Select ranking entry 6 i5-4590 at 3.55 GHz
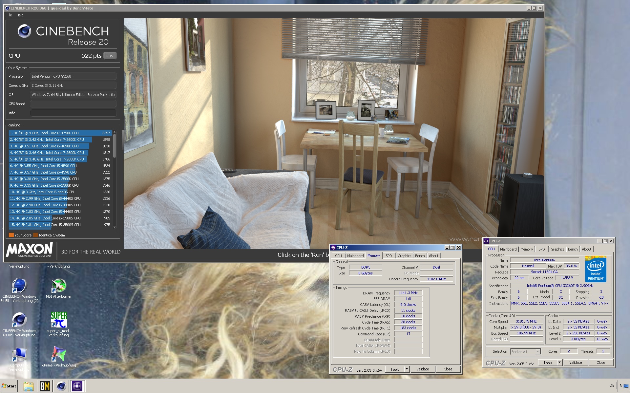 (60, 166)
